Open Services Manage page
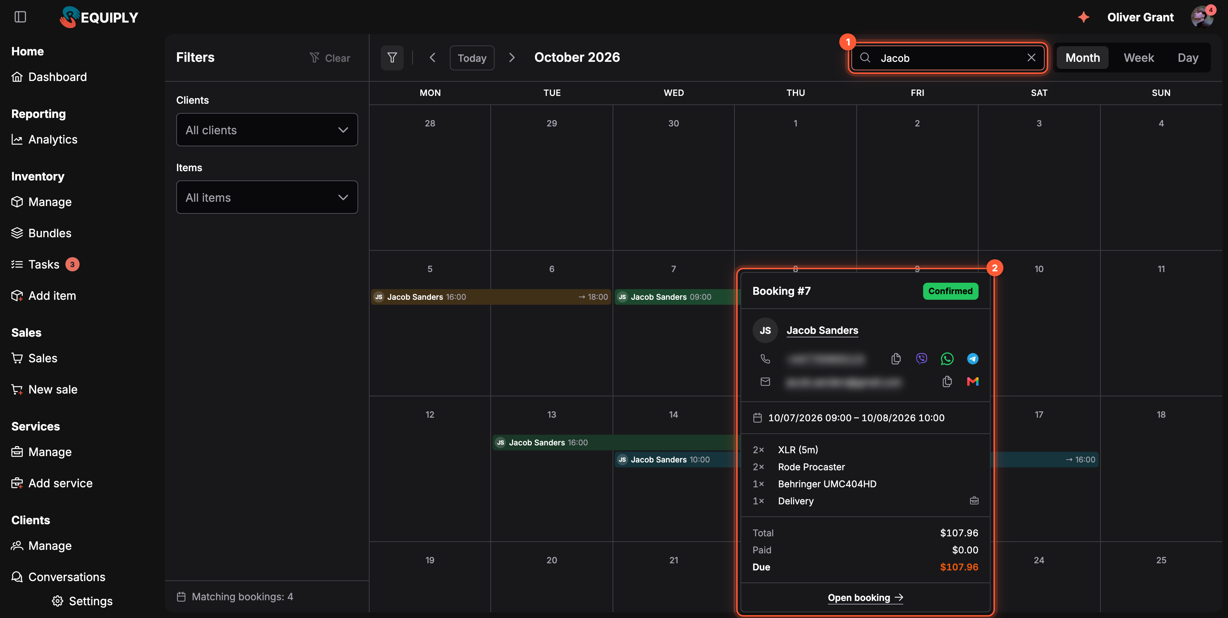The image size is (1228, 618). click(42, 452)
